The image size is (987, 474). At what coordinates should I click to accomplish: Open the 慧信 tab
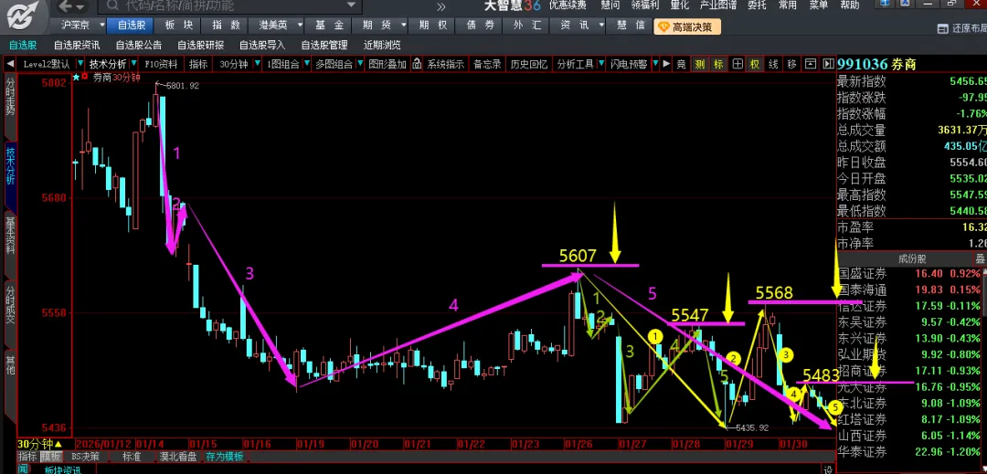630,26
